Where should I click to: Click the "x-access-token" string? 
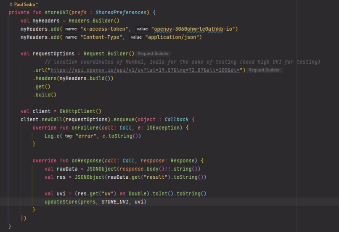pos(104,29)
